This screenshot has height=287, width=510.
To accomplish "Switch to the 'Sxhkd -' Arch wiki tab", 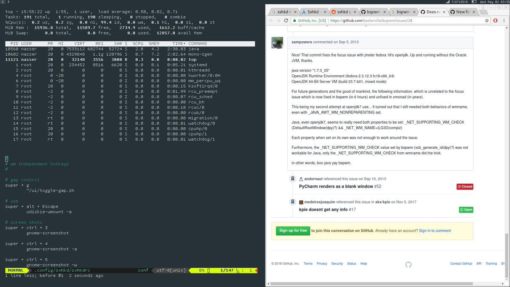I will tap(313, 12).
